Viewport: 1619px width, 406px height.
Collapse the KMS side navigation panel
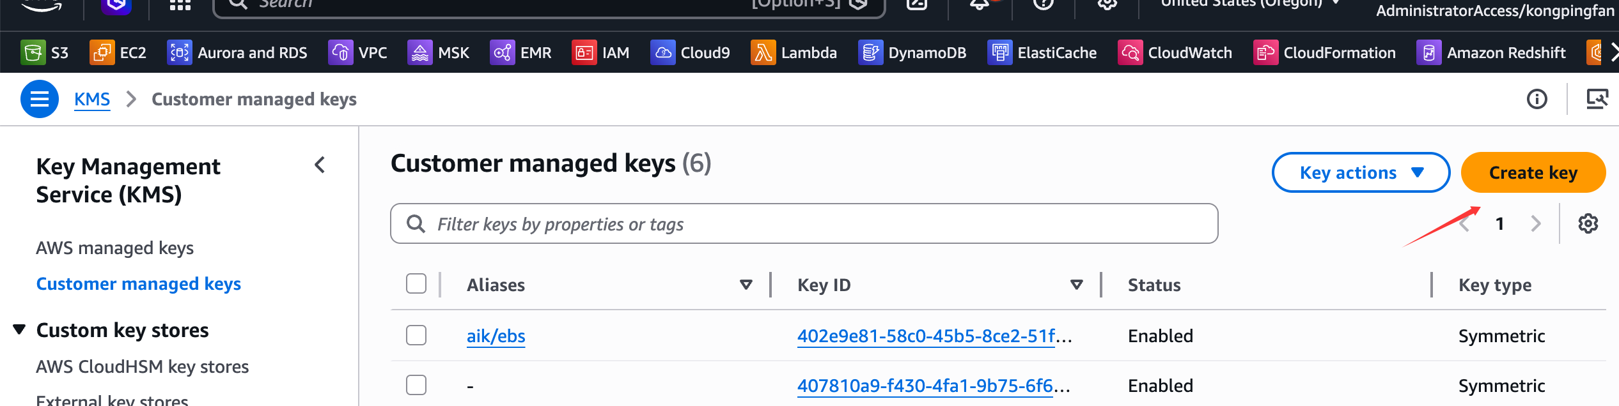pos(320,165)
